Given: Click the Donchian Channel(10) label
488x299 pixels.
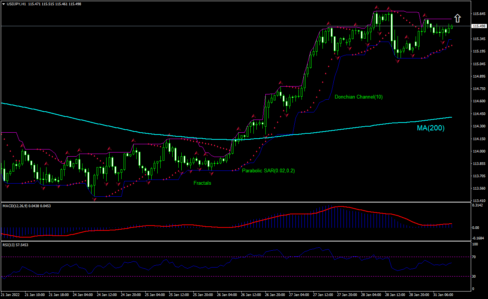Looking at the screenshot, I should [358, 97].
